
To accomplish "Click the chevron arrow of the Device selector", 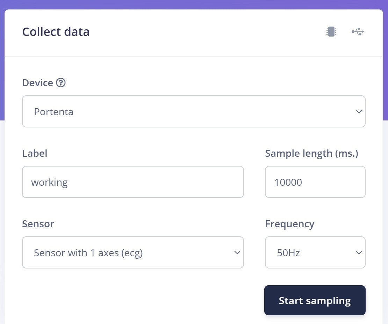I will pos(359,112).
